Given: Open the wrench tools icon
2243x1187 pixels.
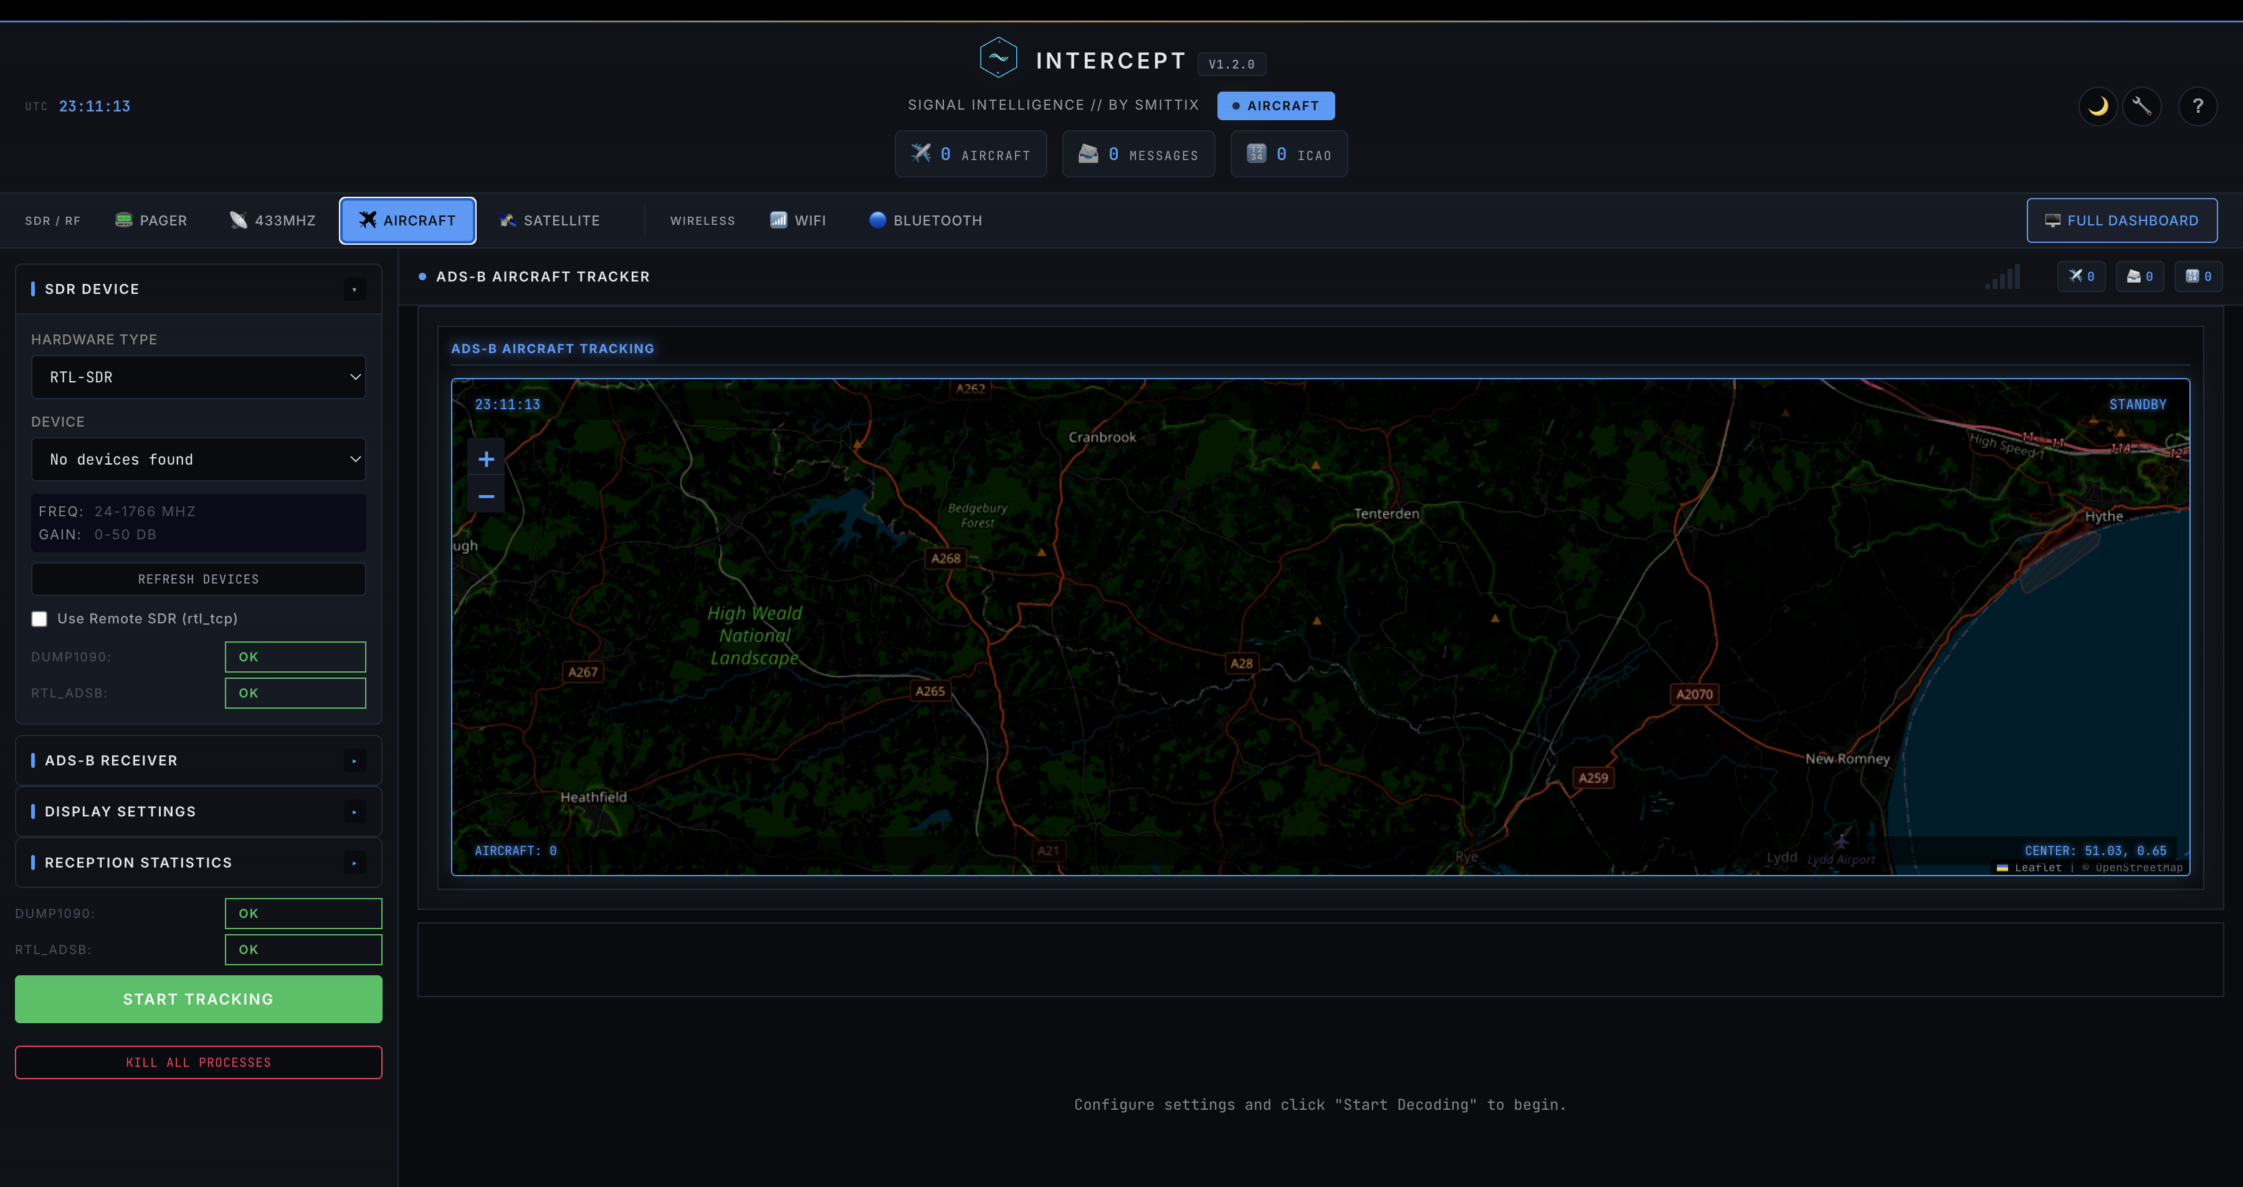Looking at the screenshot, I should pos(2142,106).
